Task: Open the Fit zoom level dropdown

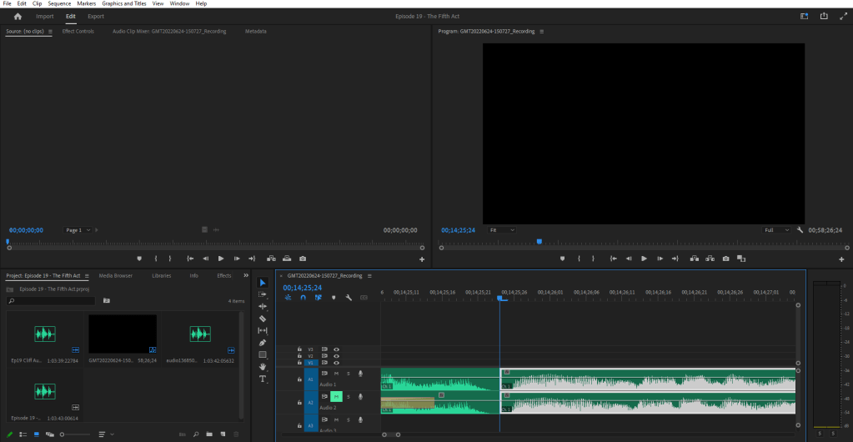Action: click(502, 230)
